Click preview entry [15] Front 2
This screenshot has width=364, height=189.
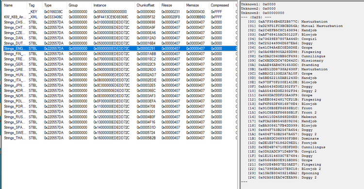tap(282, 113)
